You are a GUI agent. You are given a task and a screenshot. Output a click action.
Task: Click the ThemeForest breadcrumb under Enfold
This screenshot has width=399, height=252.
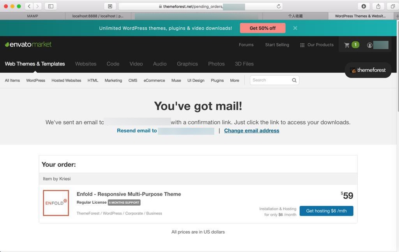pos(88,213)
